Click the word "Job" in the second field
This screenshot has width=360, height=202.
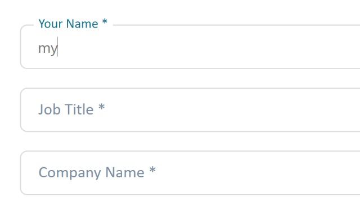click(49, 109)
